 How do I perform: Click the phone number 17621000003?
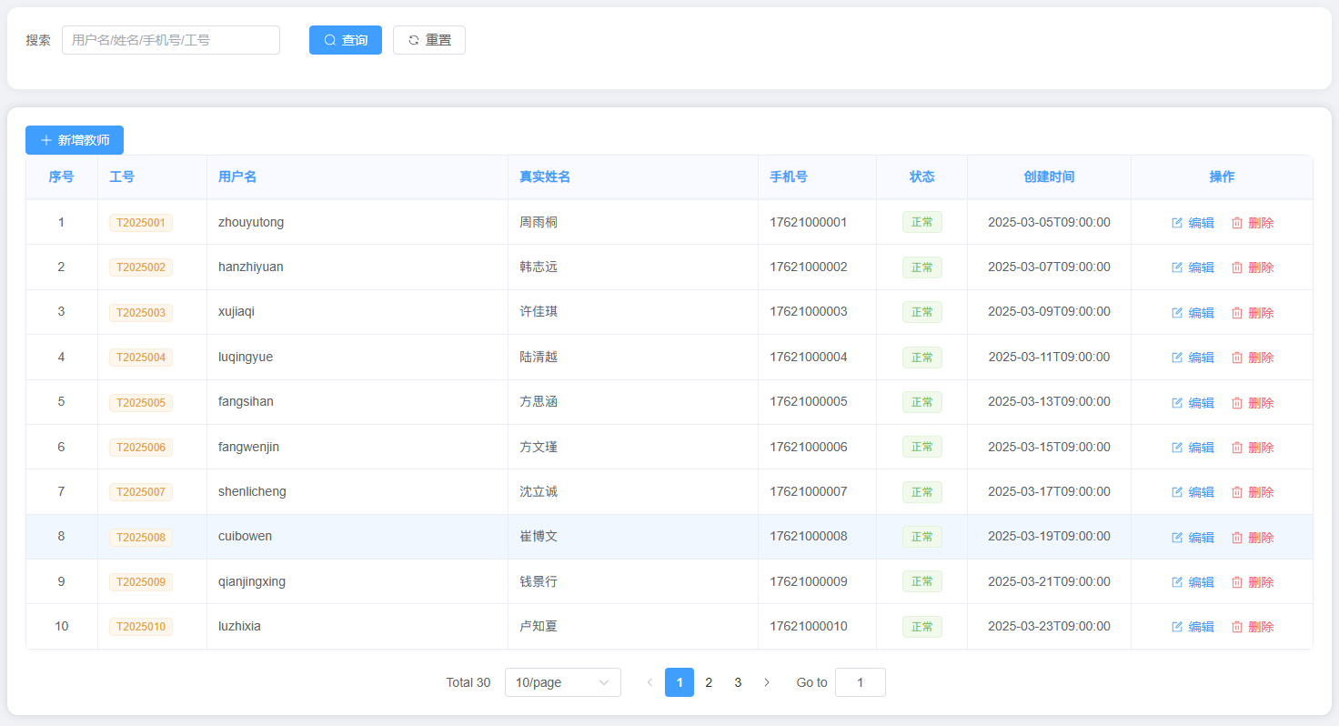[x=809, y=311]
